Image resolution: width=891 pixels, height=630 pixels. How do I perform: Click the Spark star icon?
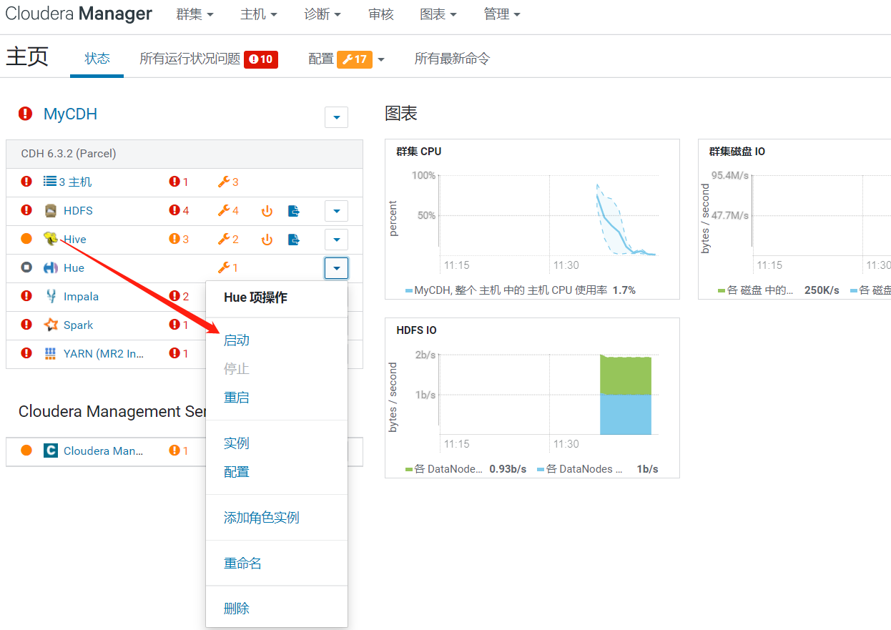click(51, 325)
